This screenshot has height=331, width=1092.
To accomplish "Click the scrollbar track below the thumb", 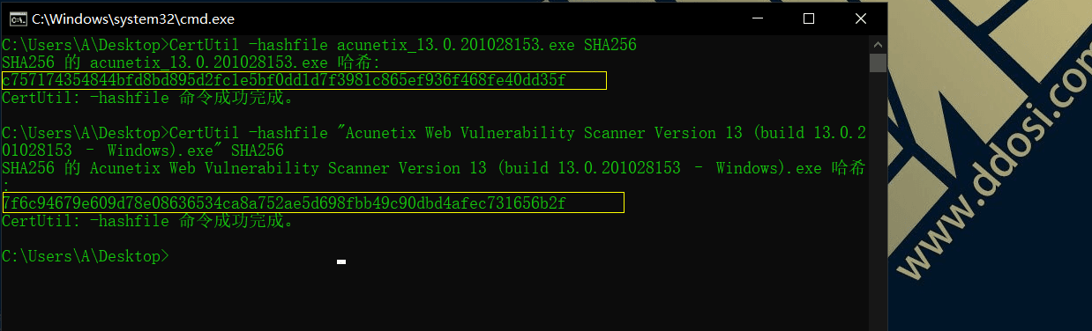I will click(878, 194).
